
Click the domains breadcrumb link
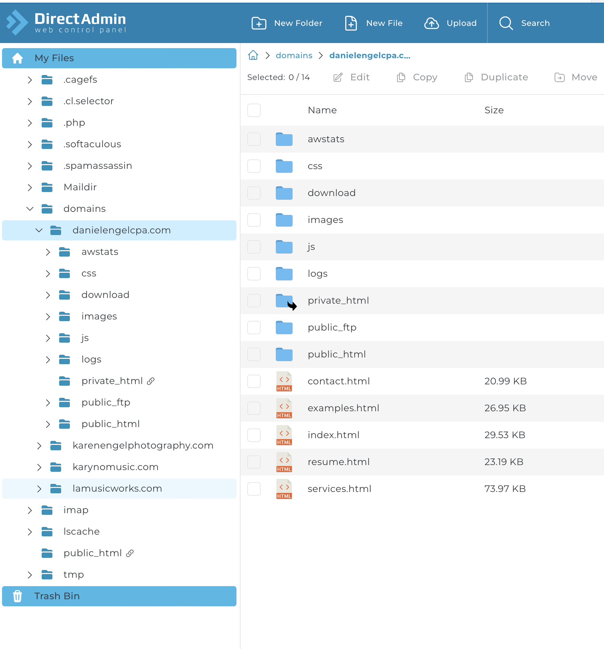click(x=294, y=55)
